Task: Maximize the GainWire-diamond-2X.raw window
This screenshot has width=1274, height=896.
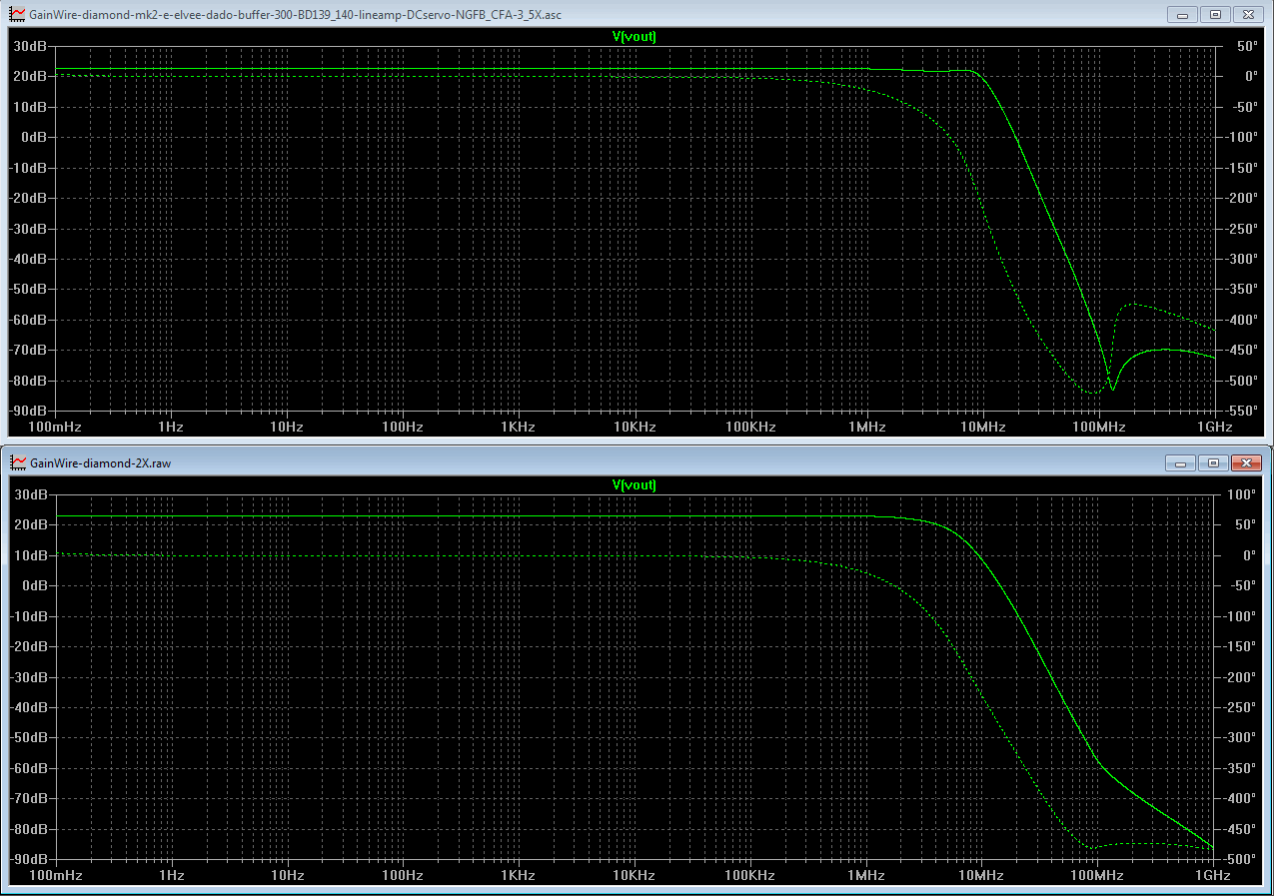Action: click(1214, 463)
